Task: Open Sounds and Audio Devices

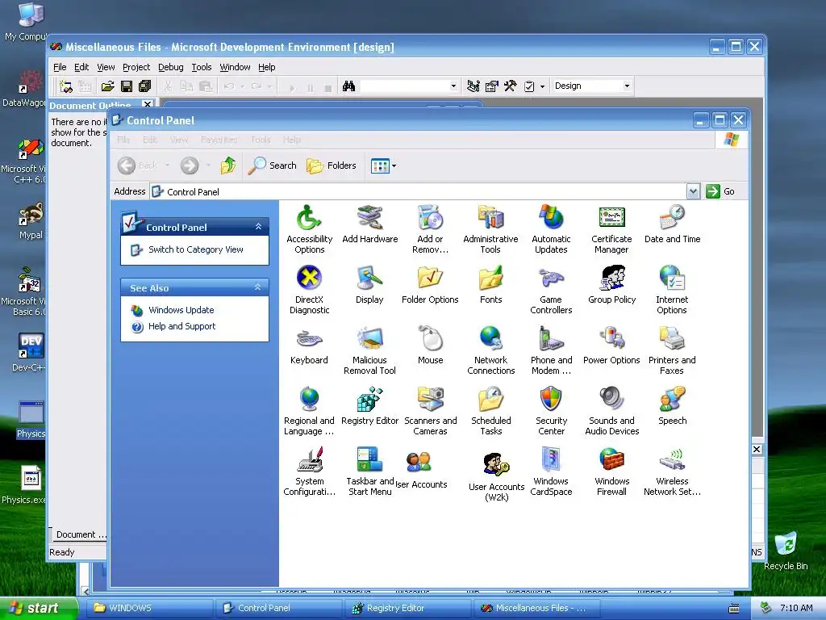Action: tap(611, 412)
